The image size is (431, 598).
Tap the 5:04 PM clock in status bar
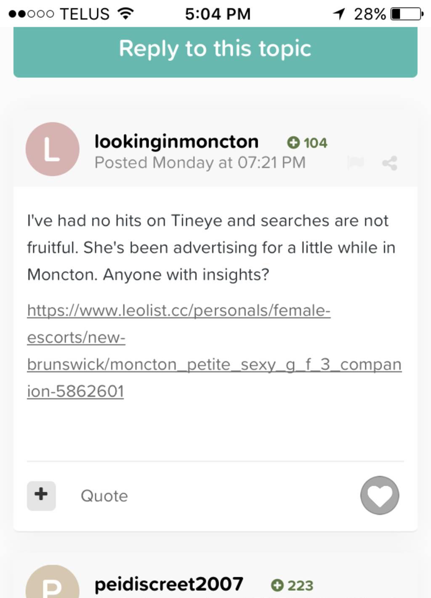click(x=218, y=14)
